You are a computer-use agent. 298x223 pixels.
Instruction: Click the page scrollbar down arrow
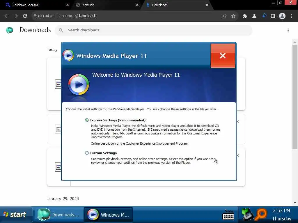click(295, 203)
